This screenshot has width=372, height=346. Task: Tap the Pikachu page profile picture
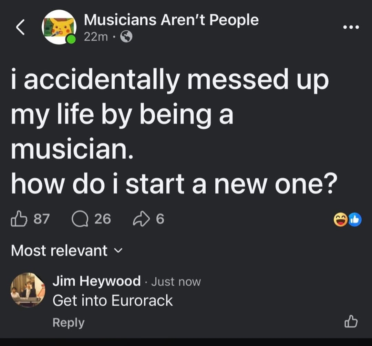click(x=59, y=27)
